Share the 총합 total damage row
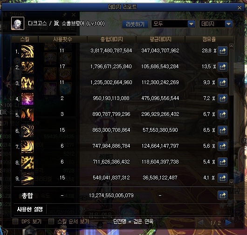The height and width of the screenshot is (235, 247). 222,195
